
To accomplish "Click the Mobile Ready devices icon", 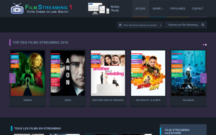I will (99, 8).
